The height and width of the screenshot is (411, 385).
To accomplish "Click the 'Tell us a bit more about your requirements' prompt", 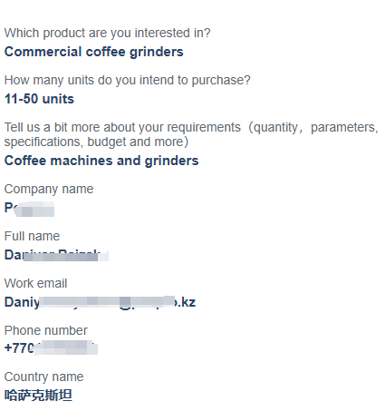I will 122,127.
